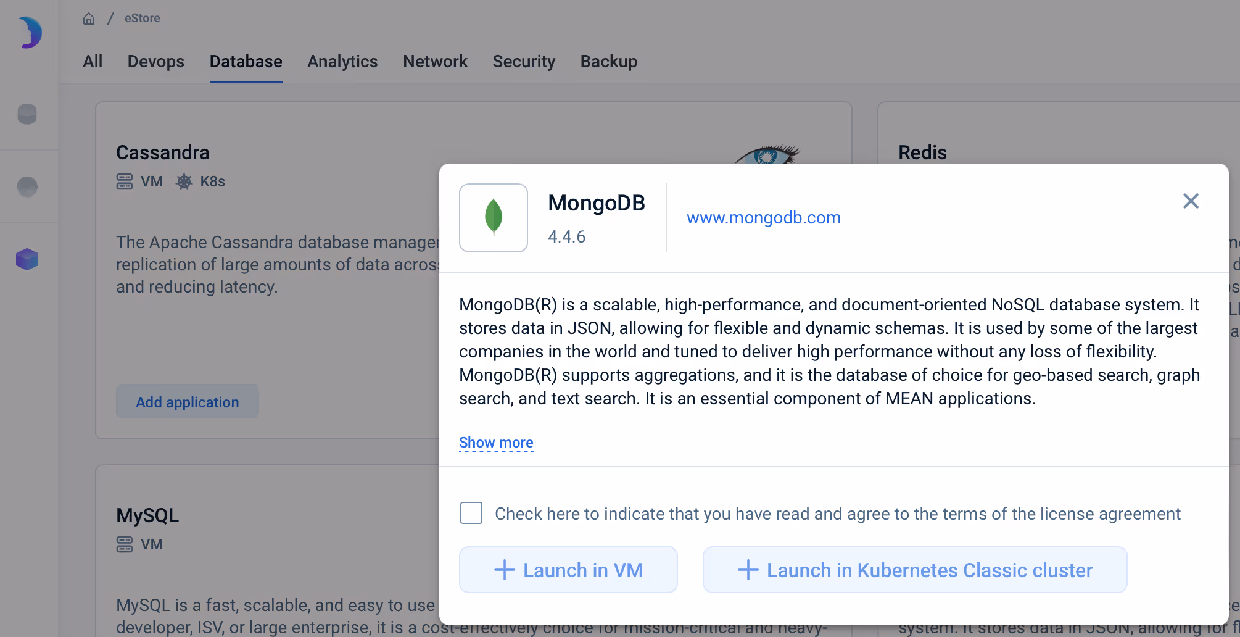Open the Analytics tab
The image size is (1240, 637).
tap(342, 61)
